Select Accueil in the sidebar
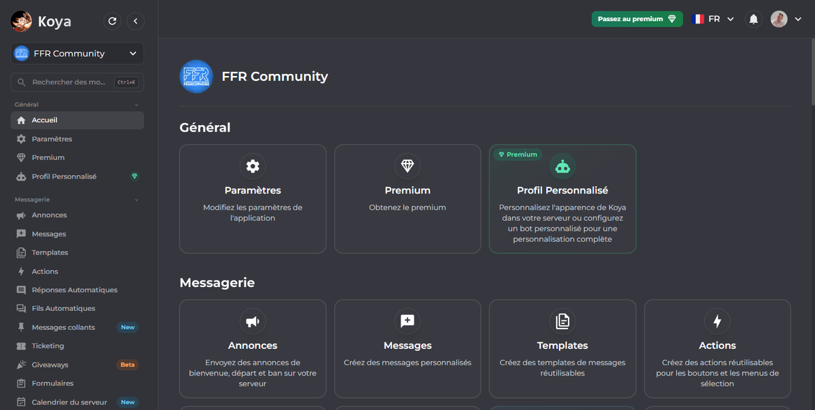815x410 pixels. pos(77,120)
